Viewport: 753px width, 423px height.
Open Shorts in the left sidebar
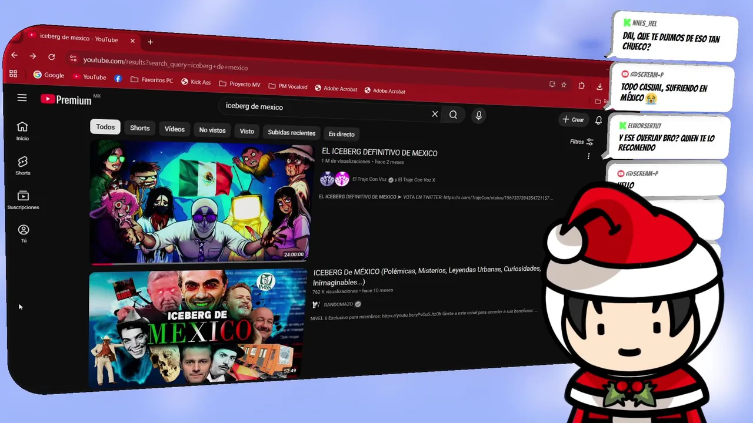point(23,166)
